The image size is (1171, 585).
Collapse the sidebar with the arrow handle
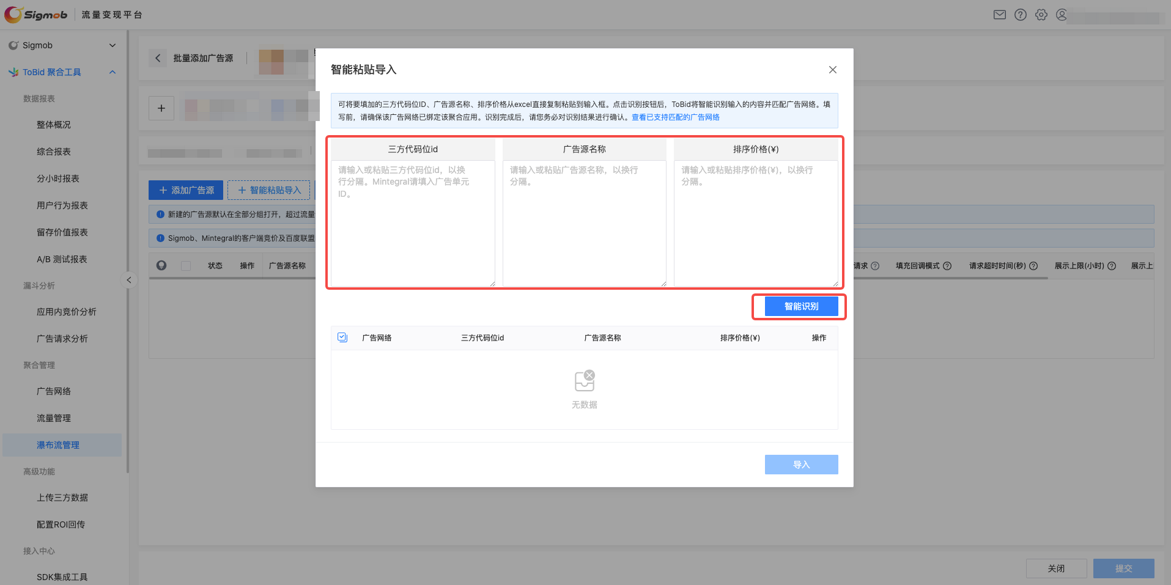point(128,280)
